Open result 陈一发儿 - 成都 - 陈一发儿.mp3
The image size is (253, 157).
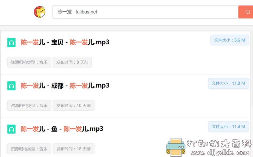click(65, 86)
